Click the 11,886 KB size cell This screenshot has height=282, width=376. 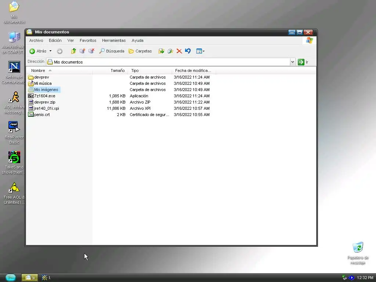coord(116,108)
